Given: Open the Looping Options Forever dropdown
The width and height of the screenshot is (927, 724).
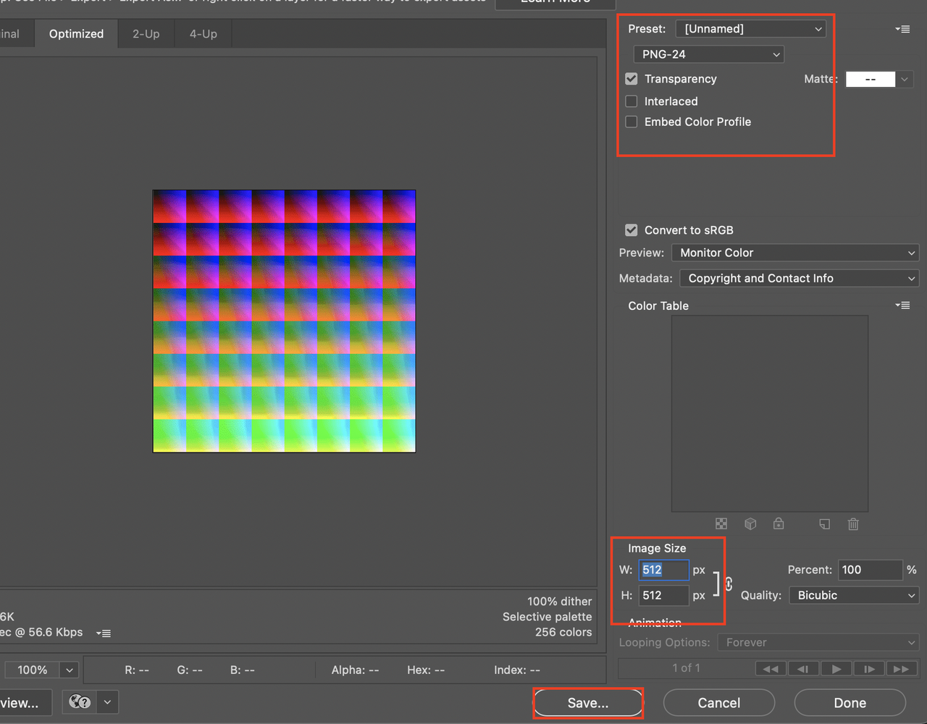Looking at the screenshot, I should pos(818,642).
